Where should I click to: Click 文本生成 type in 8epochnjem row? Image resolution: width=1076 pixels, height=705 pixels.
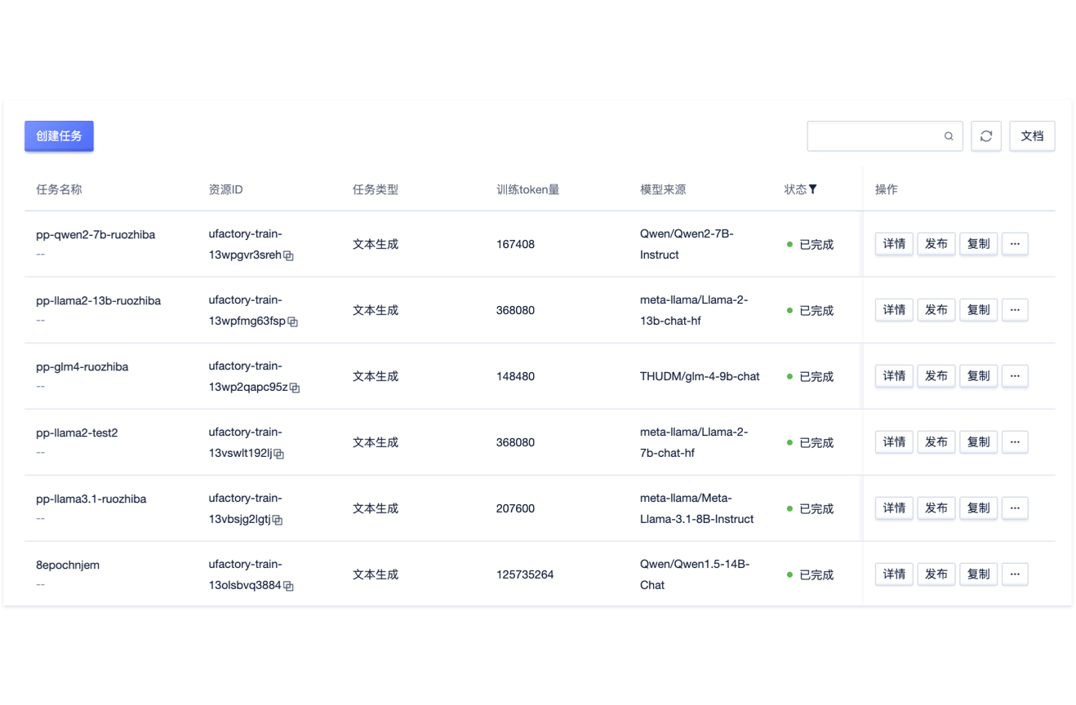coord(376,574)
